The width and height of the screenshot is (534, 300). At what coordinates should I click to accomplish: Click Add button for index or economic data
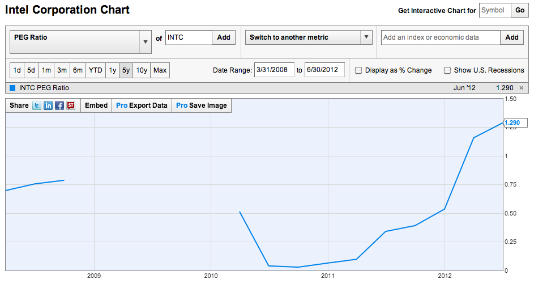tap(512, 37)
